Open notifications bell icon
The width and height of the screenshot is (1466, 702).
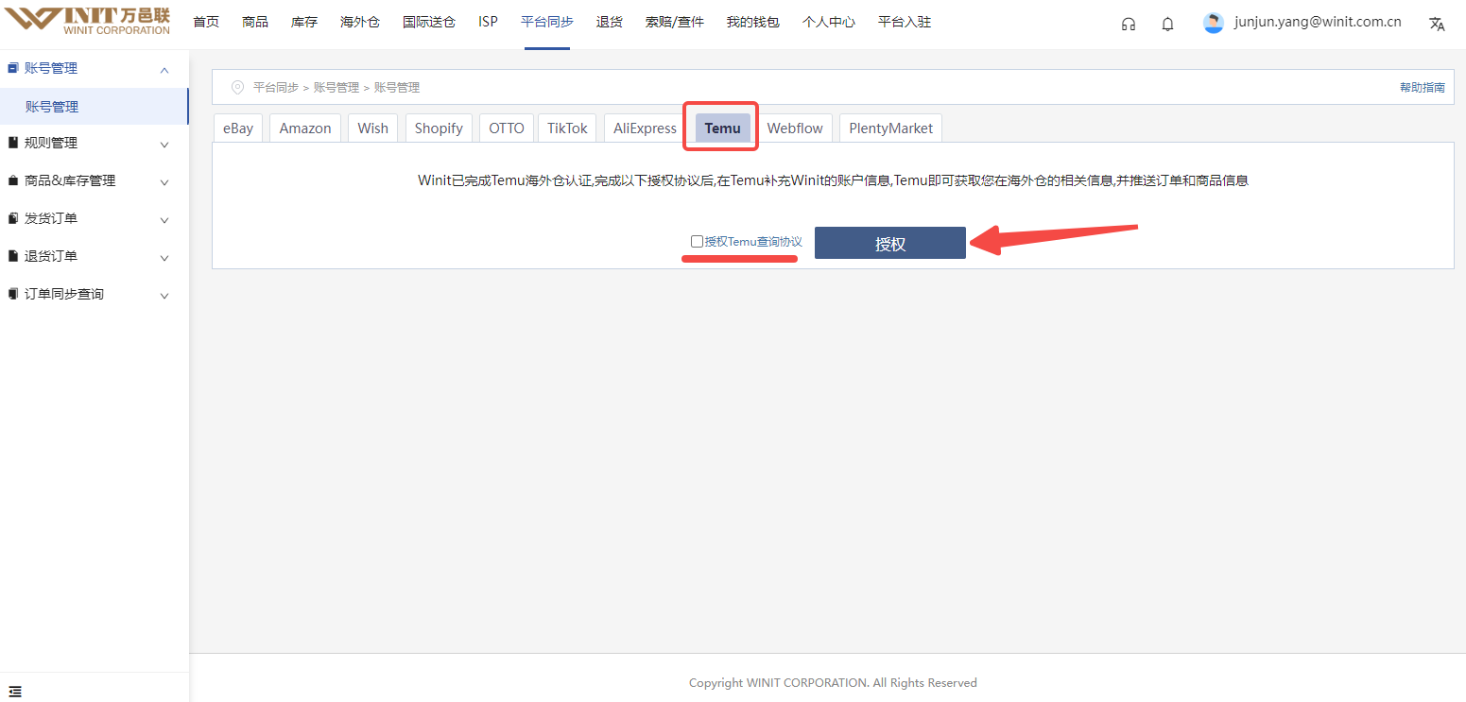pyautogui.click(x=1167, y=24)
